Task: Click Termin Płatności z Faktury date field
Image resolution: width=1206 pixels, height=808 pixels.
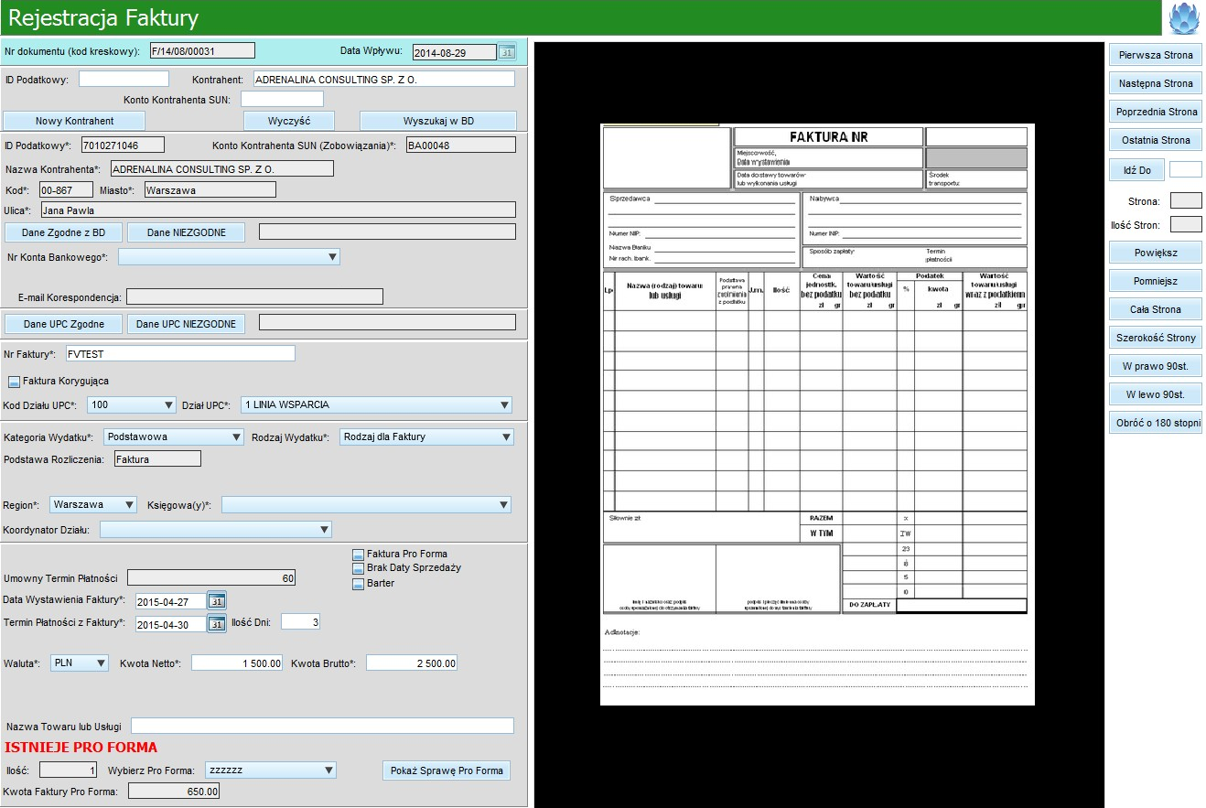Action: click(170, 624)
